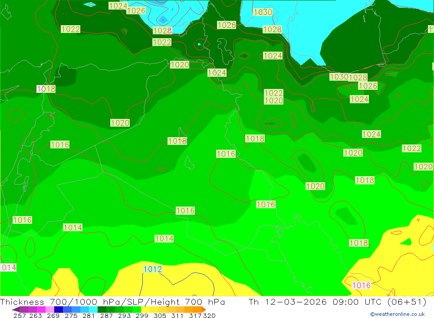The image size is (434, 318).
Task: Click the legend value 311
Action: 177,315
